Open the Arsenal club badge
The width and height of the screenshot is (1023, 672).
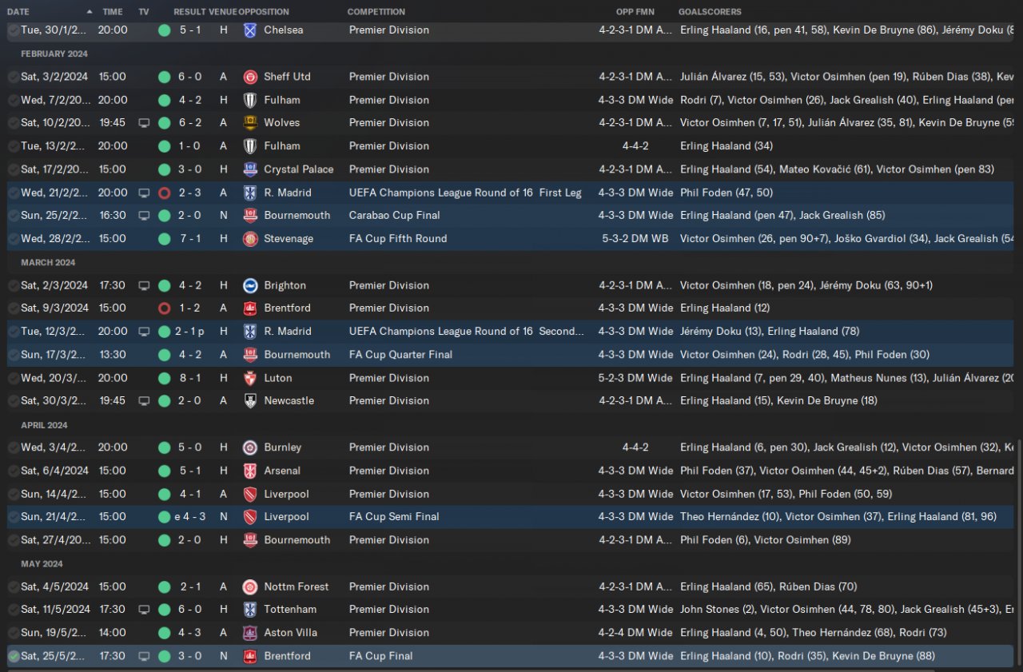(250, 471)
